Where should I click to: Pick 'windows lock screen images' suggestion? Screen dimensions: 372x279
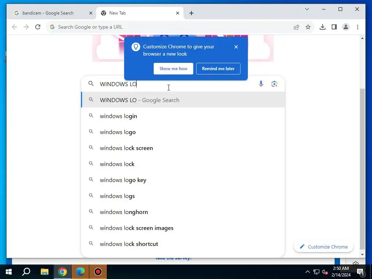pos(183,228)
